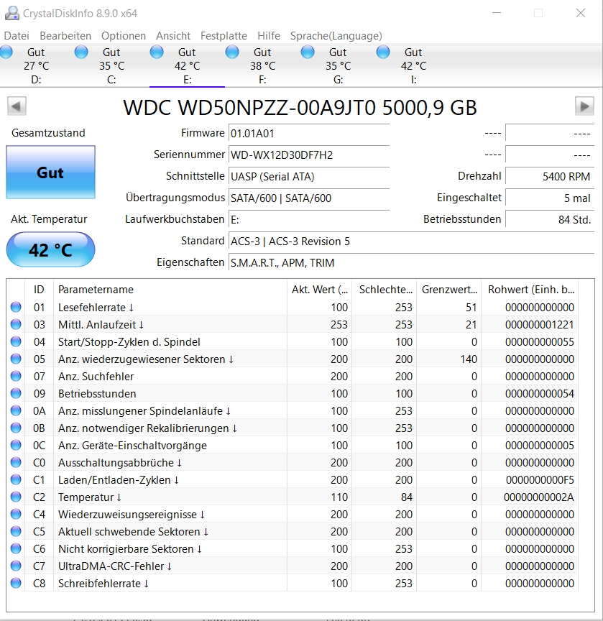Click status dot for Anz. misslungener Spindelanläufe
Image resolution: width=603 pixels, height=621 pixels.
(16, 410)
